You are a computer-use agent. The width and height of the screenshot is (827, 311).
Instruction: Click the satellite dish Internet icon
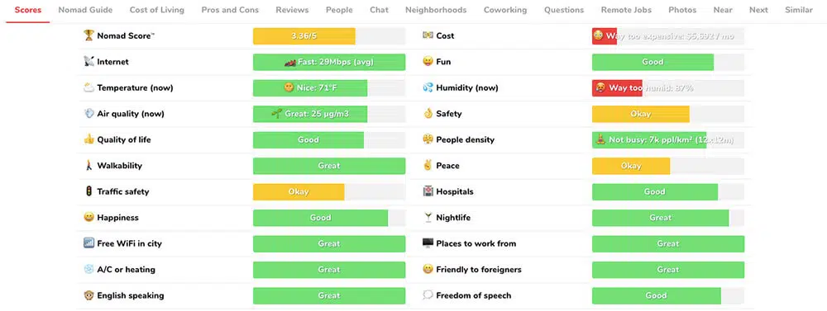[88, 62]
